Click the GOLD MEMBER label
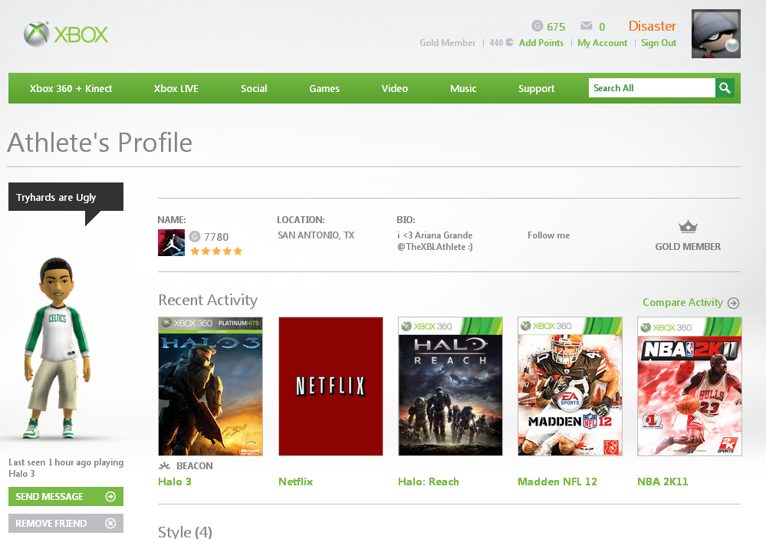Image resolution: width=766 pixels, height=539 pixels. click(688, 246)
